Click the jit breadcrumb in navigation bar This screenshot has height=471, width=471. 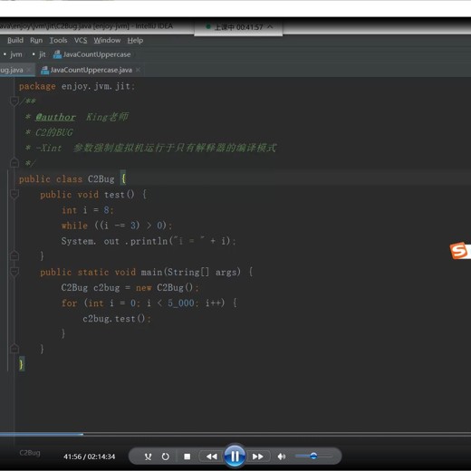coord(42,54)
